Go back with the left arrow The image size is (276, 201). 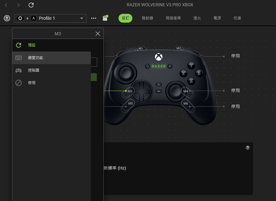(x=6, y=5)
